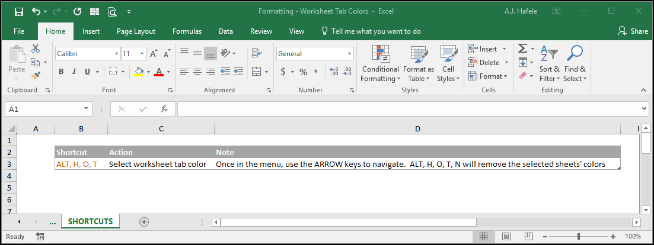Screen dimensions: 654x245
Task: Select the SHORTCUTS sheet tab
Action: [x=90, y=222]
